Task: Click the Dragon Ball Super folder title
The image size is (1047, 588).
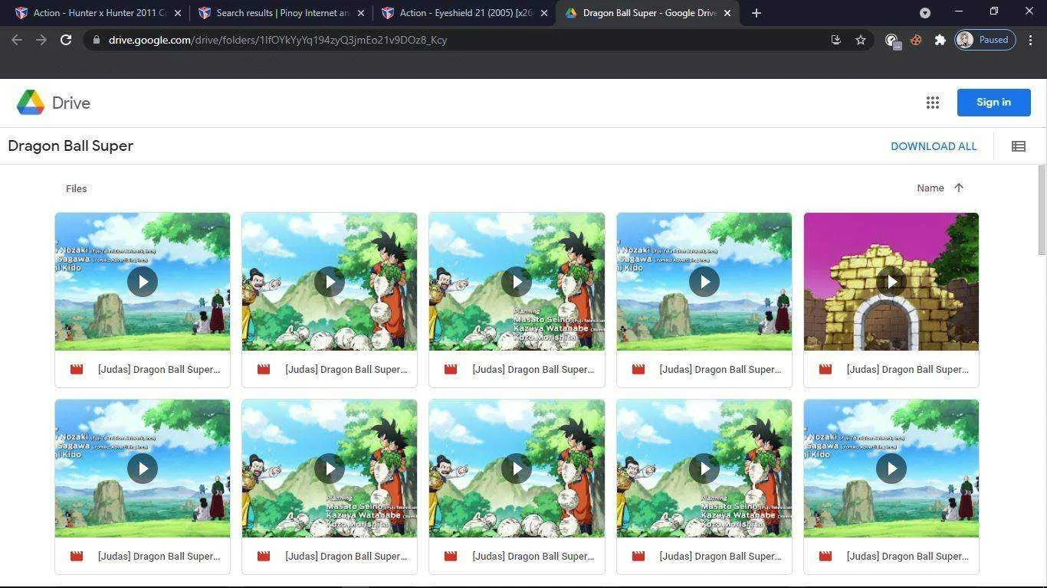Action: (x=71, y=145)
